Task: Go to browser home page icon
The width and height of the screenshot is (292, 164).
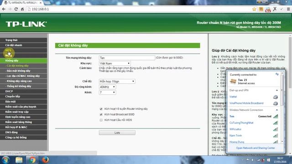Action: tap(22, 9)
